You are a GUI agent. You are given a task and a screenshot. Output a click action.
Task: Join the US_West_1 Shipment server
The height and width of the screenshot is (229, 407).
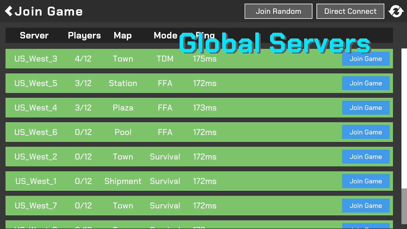(x=365, y=181)
